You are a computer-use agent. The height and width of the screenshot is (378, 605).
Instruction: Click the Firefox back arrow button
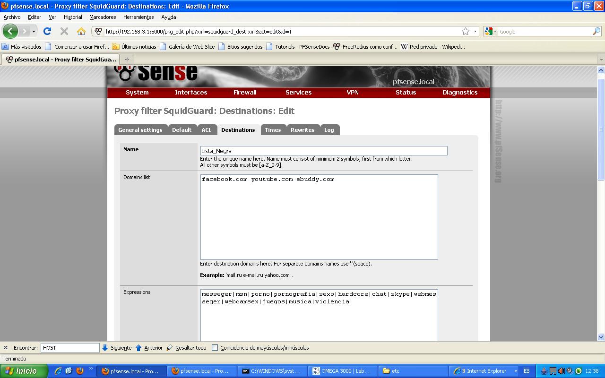[x=10, y=32]
